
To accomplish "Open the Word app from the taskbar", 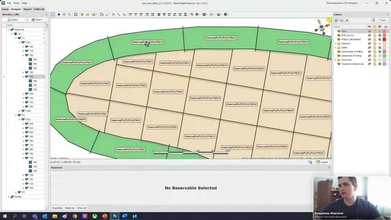I will click(125, 216).
